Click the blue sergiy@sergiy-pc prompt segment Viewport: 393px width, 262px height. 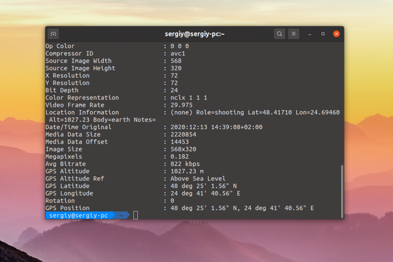tap(79, 215)
